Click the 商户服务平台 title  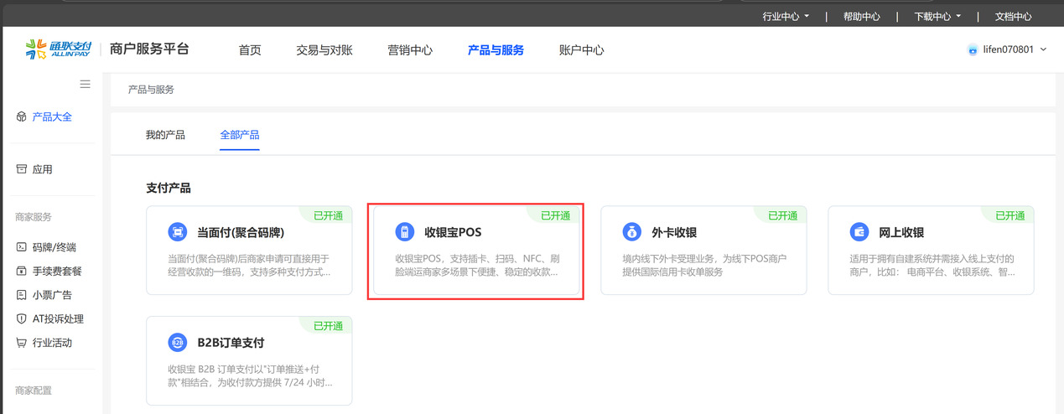pos(149,49)
